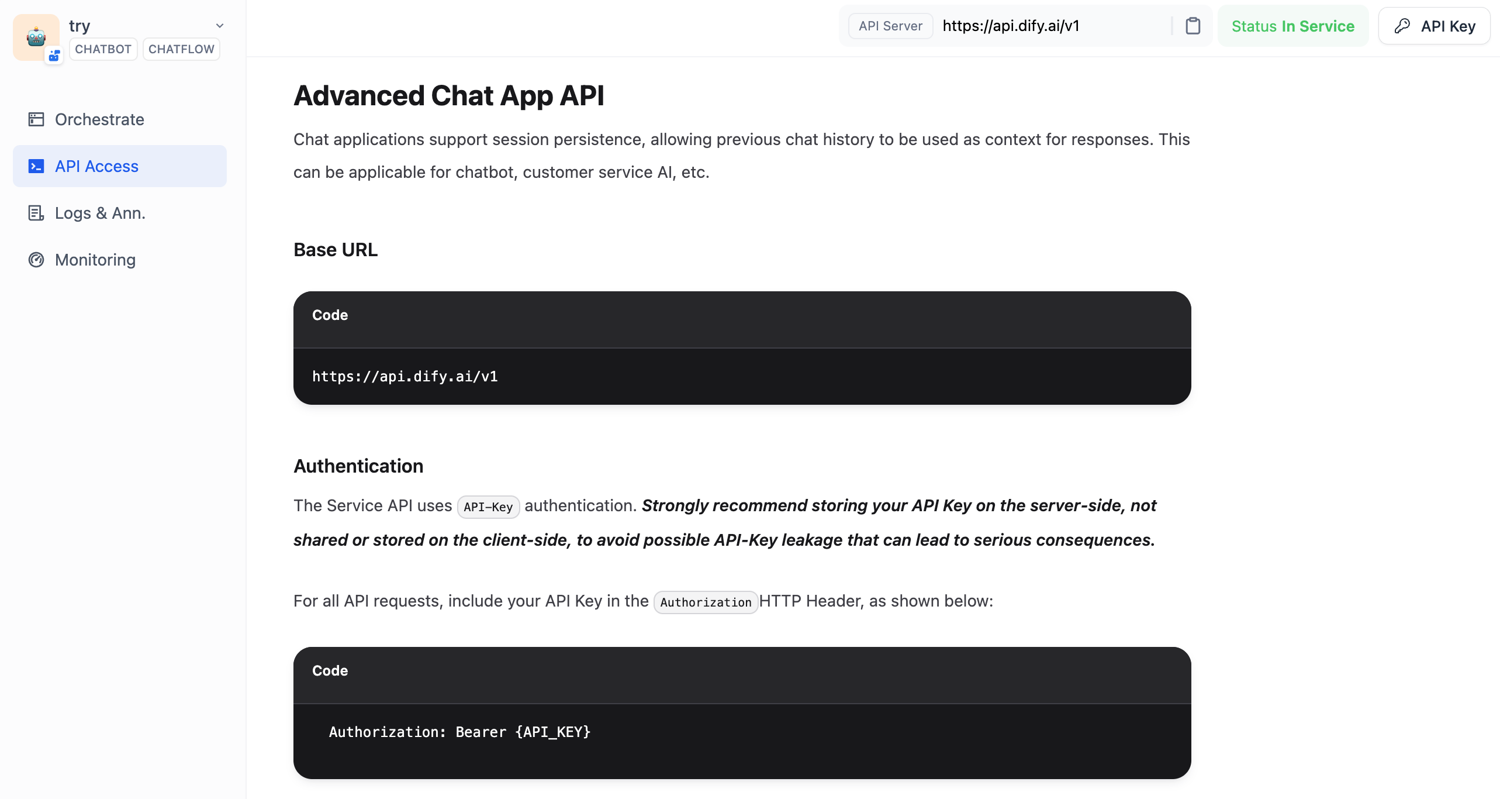Viewport: 1500px width, 799px height.
Task: Open the Orchestrate section
Action: coord(120,119)
